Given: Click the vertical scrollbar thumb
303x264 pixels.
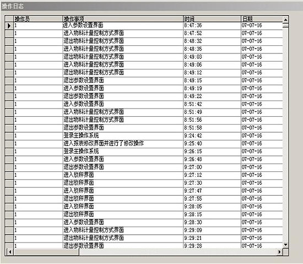Looking at the screenshot, I should [x=285, y=25].
